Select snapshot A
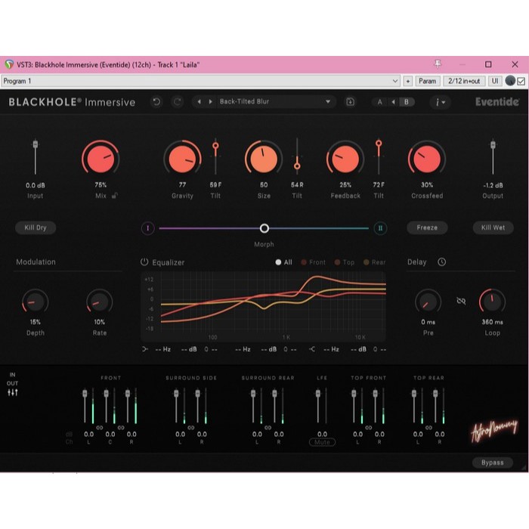The image size is (529, 529). 380,102
